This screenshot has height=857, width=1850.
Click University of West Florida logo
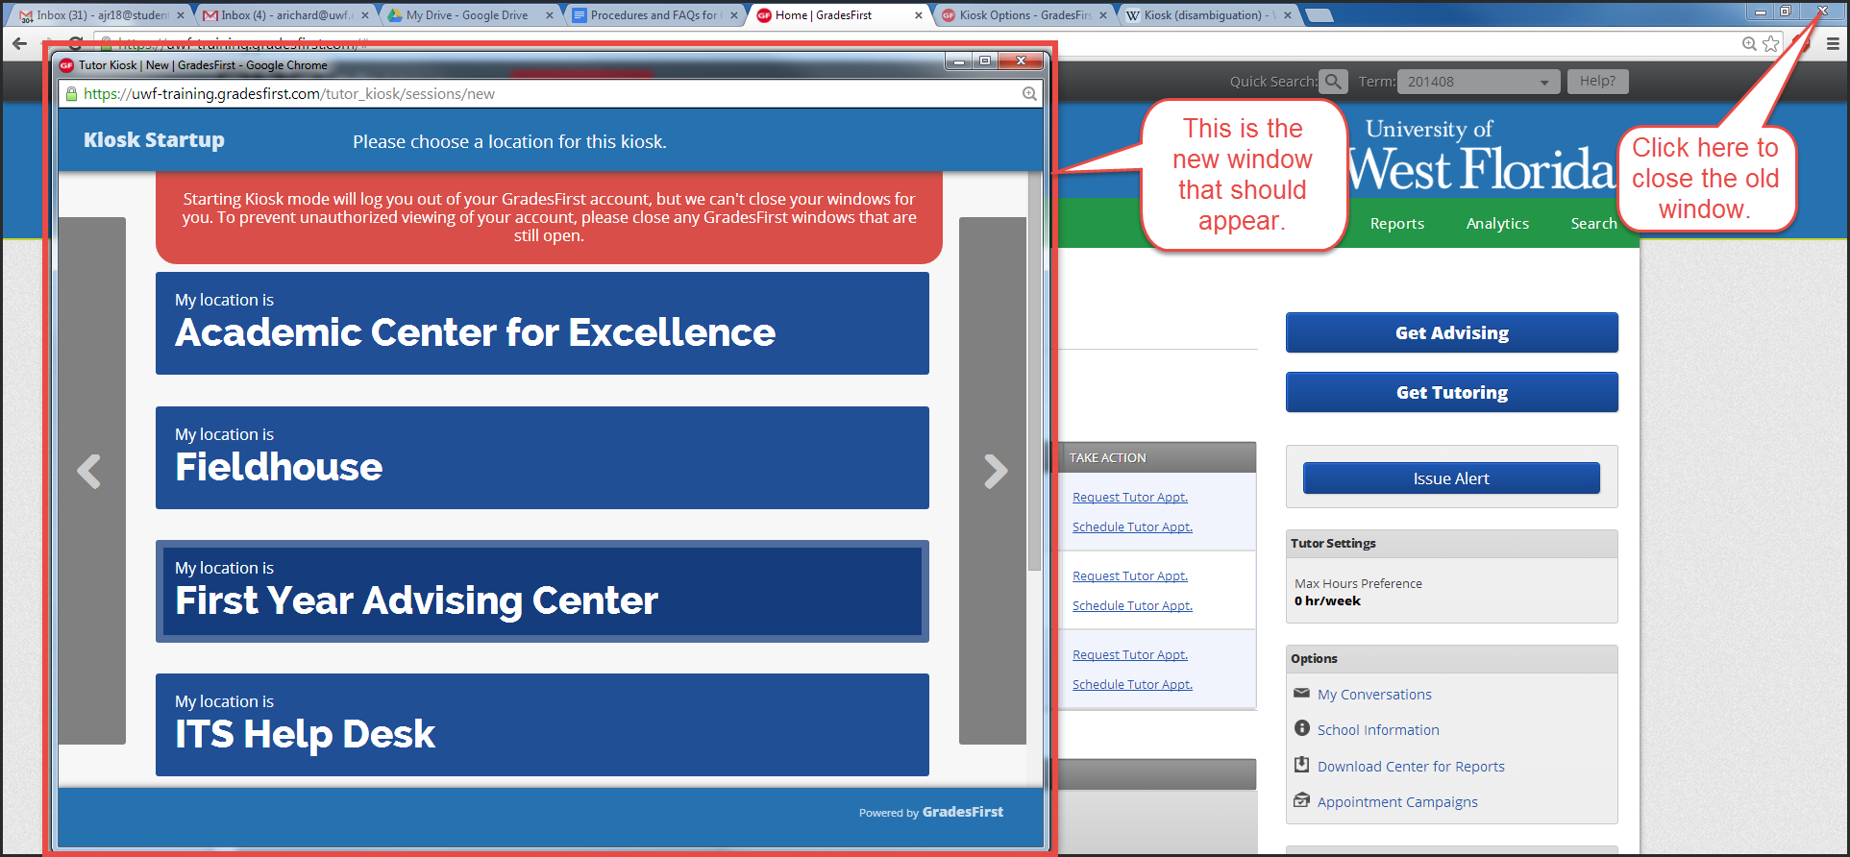tap(1481, 156)
